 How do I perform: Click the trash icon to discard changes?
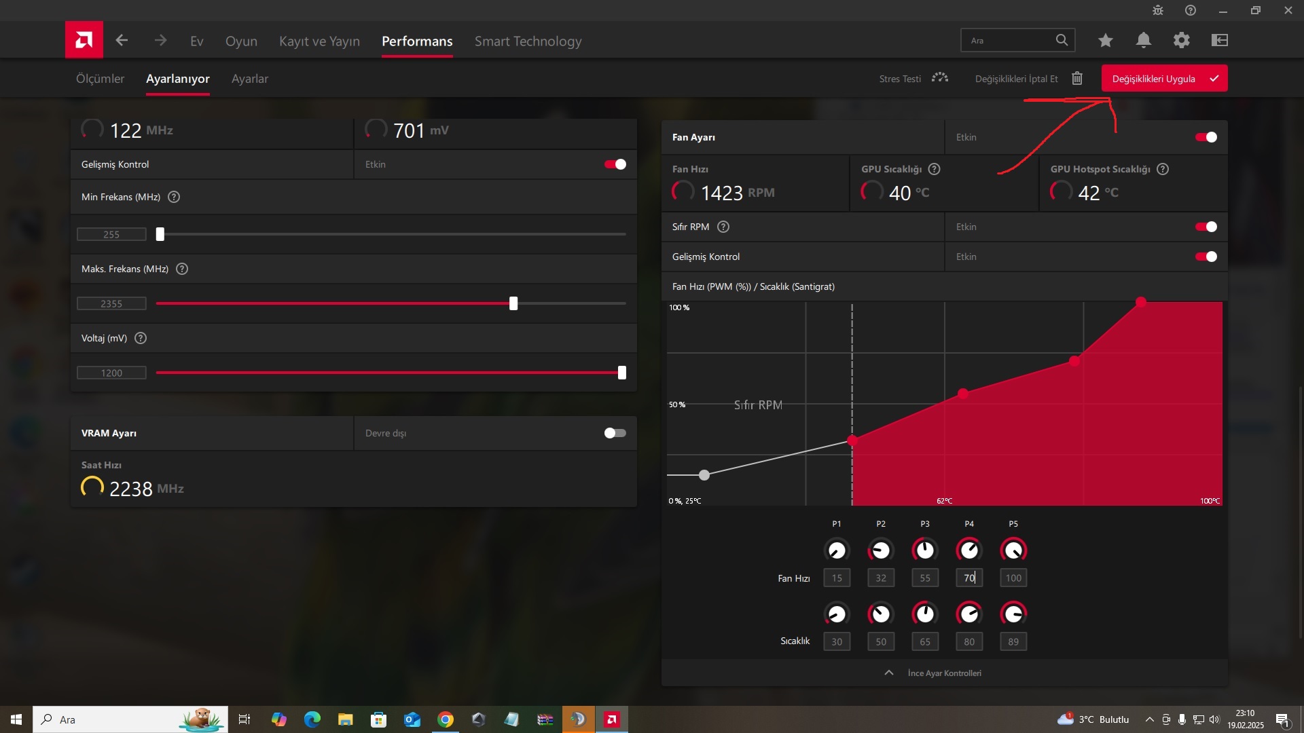(1077, 79)
